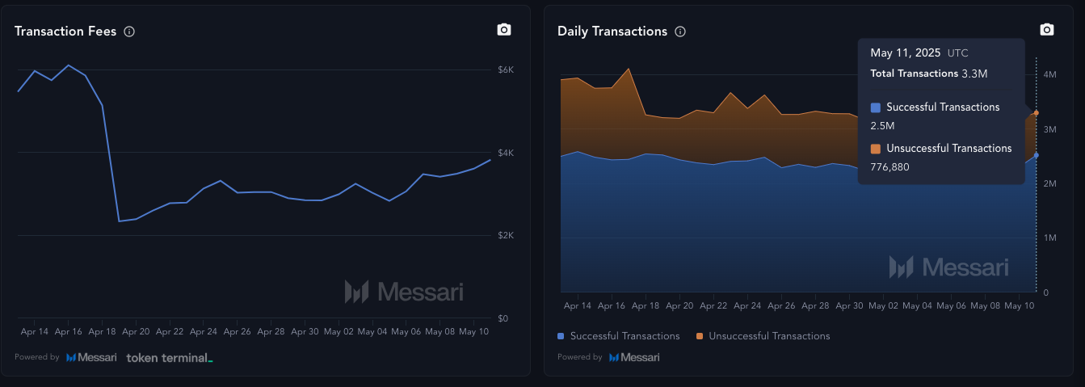
Task: Click camera icon on Daily Transactions chart
Action: point(1046,30)
